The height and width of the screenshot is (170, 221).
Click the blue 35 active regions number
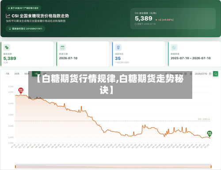coord(118,58)
